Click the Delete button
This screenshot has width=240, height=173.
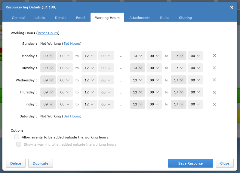click(16, 163)
